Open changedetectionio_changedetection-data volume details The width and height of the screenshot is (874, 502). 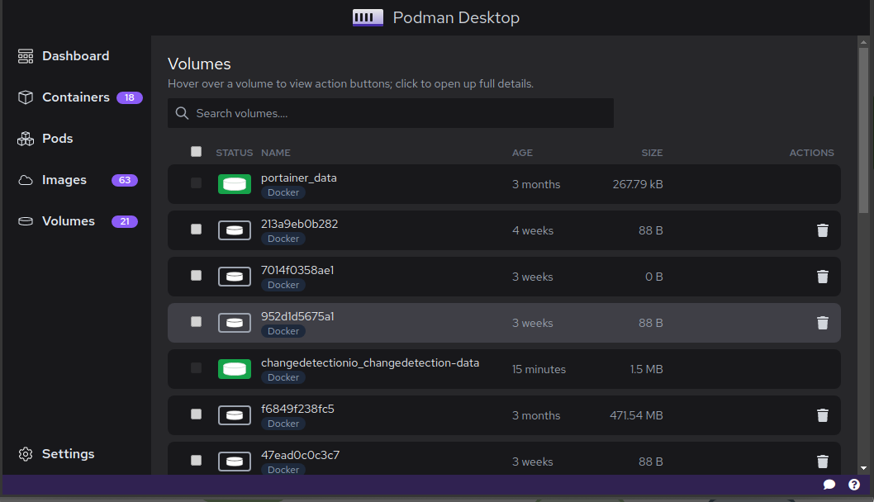(x=369, y=362)
